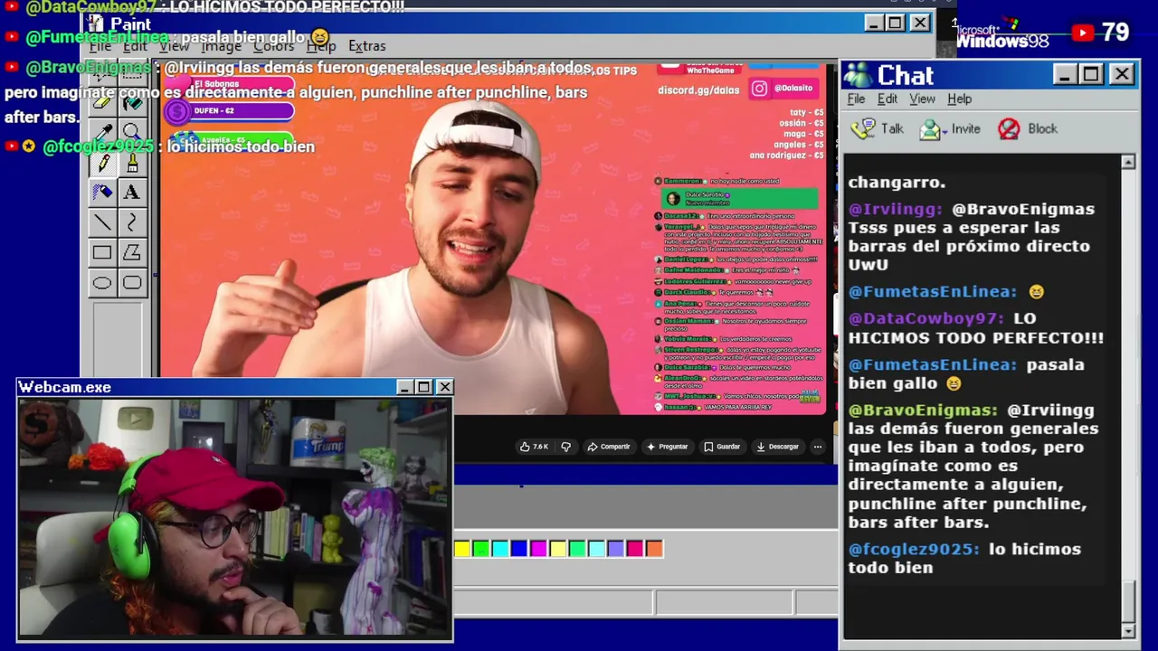
Task: Choose the Curve tool in Paint
Action: coord(132,222)
